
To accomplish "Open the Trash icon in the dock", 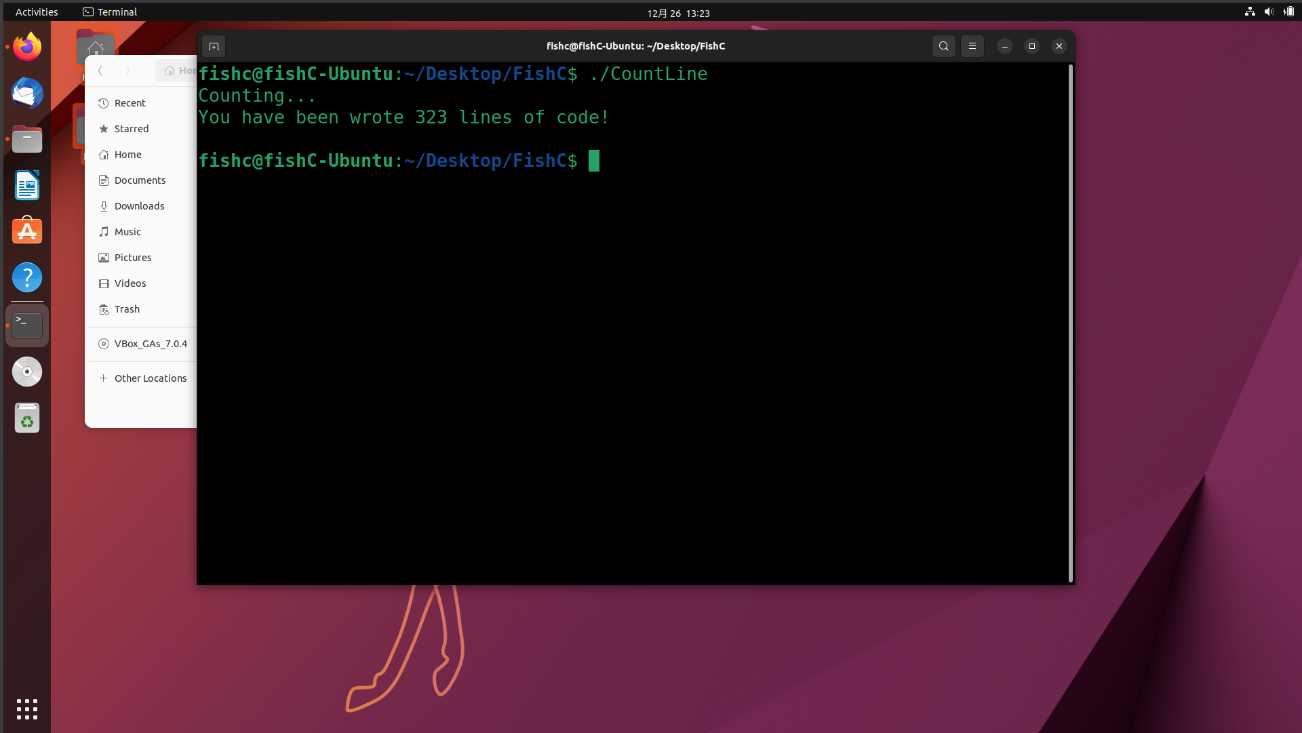I will [x=27, y=418].
